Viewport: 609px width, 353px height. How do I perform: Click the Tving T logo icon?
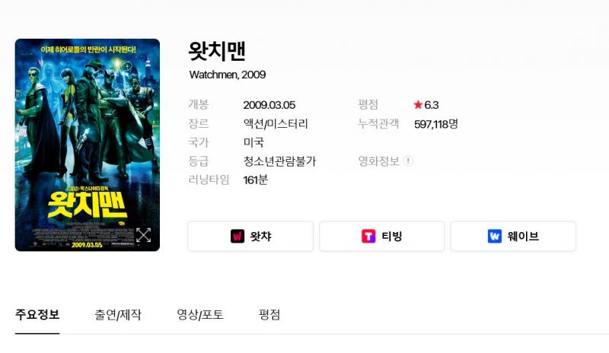point(368,236)
